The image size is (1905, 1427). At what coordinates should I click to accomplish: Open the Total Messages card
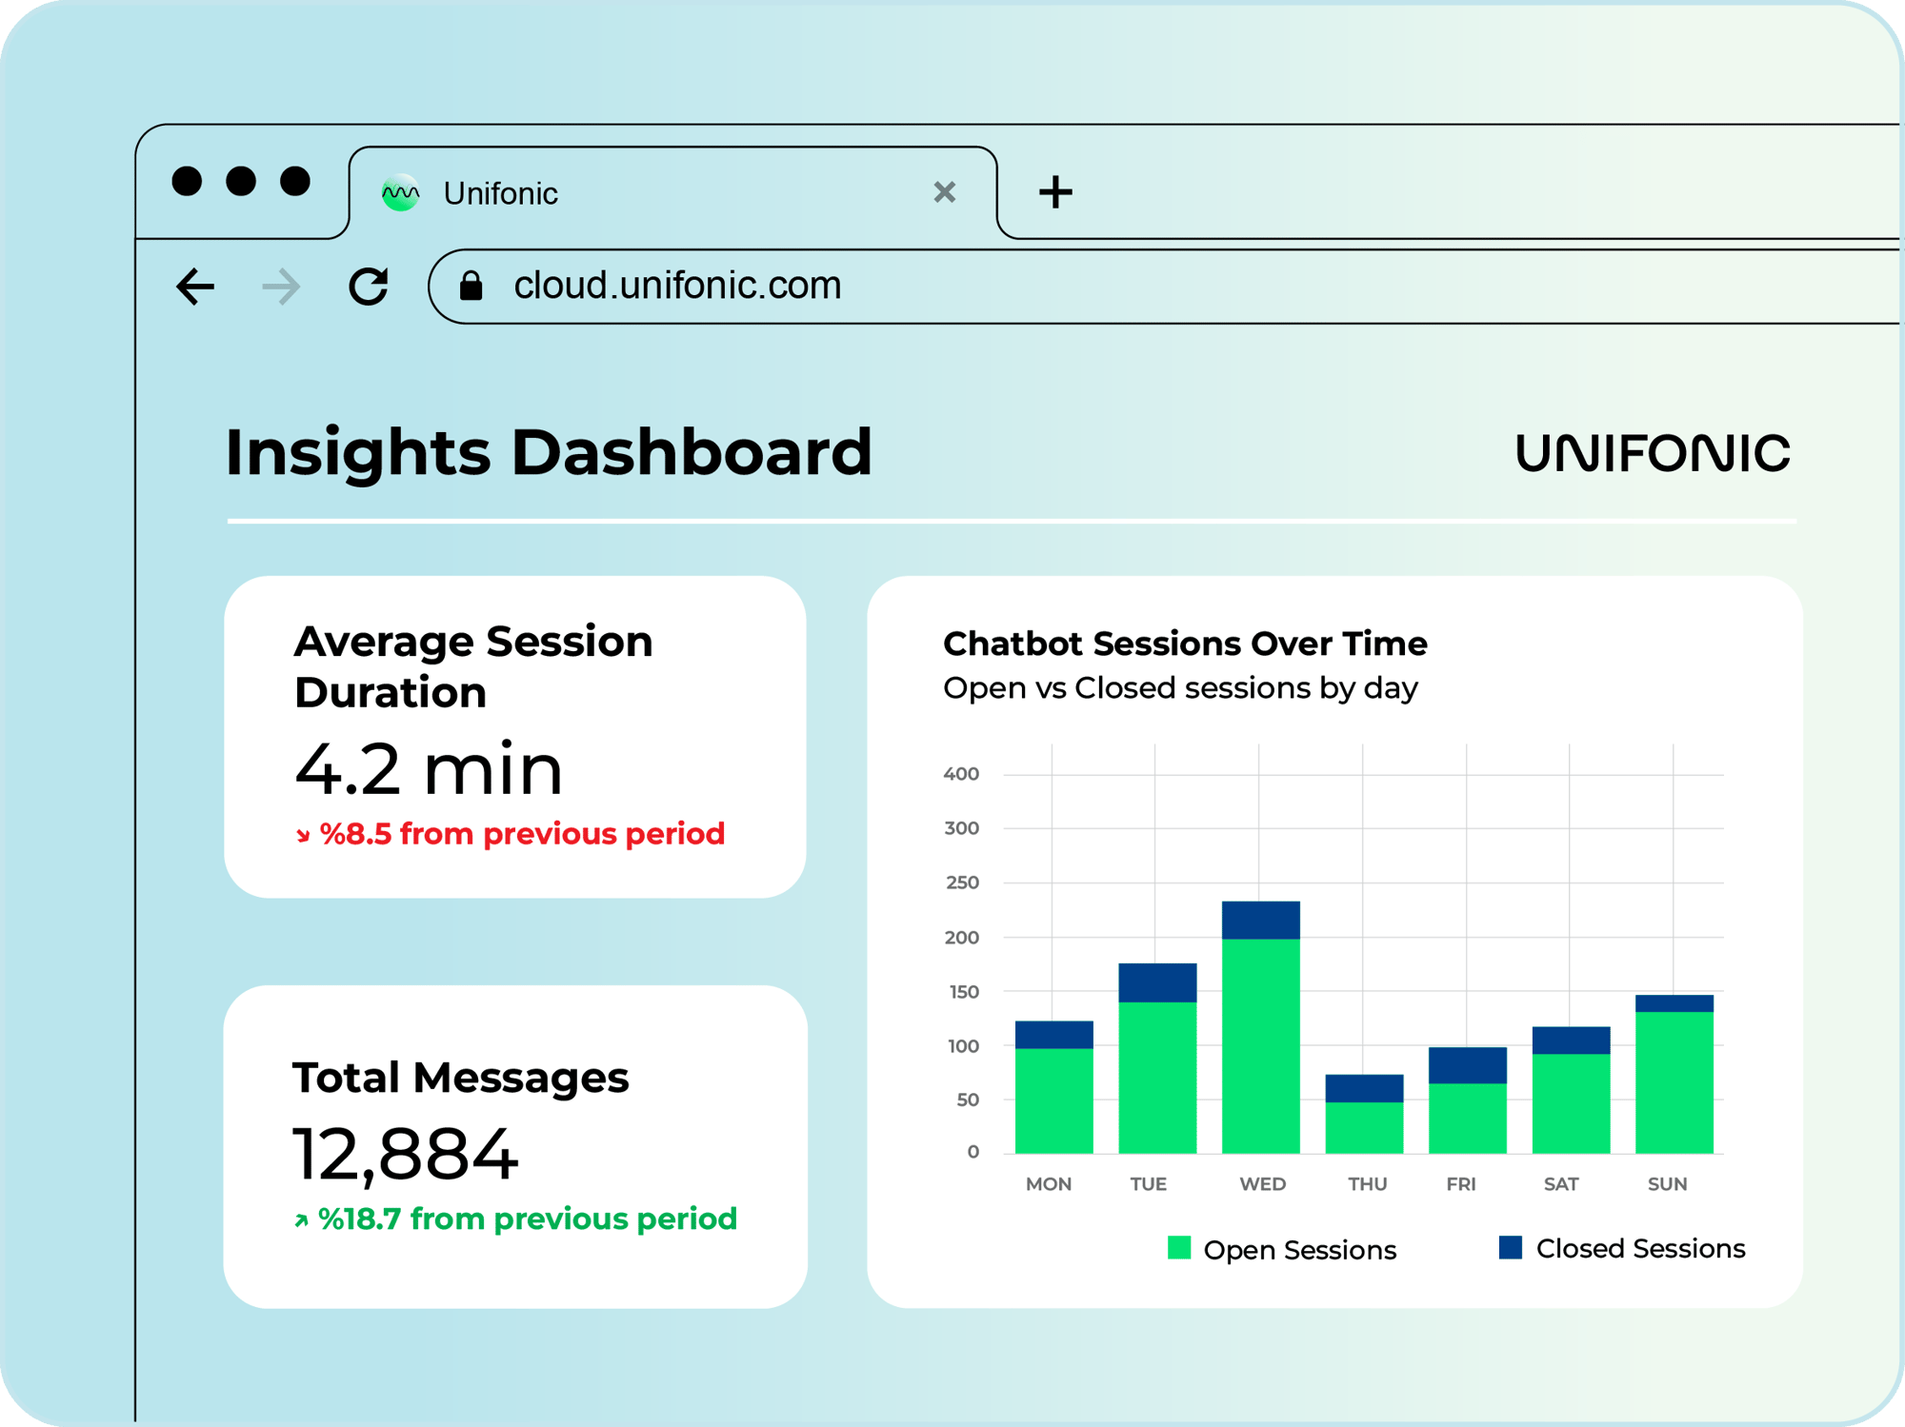[x=515, y=1146]
